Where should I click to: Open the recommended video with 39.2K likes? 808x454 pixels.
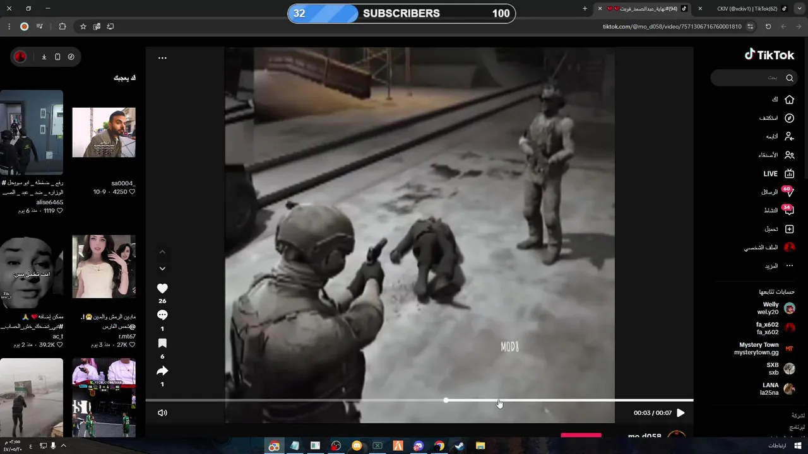(32, 272)
